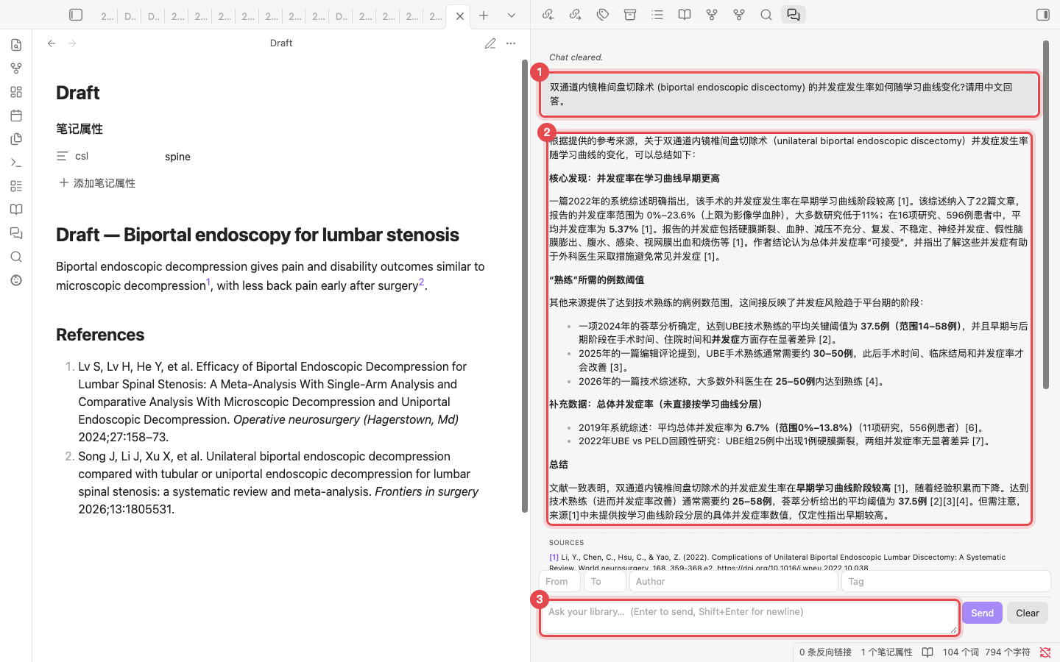Open the outline list panel icon
Screen dimensions: 1060x662
point(657,15)
